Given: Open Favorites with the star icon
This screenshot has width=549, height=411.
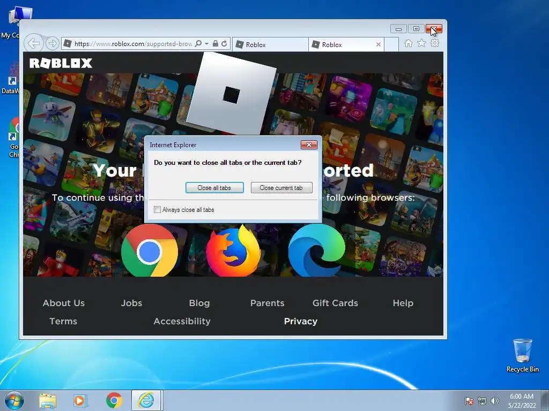Looking at the screenshot, I should point(421,43).
